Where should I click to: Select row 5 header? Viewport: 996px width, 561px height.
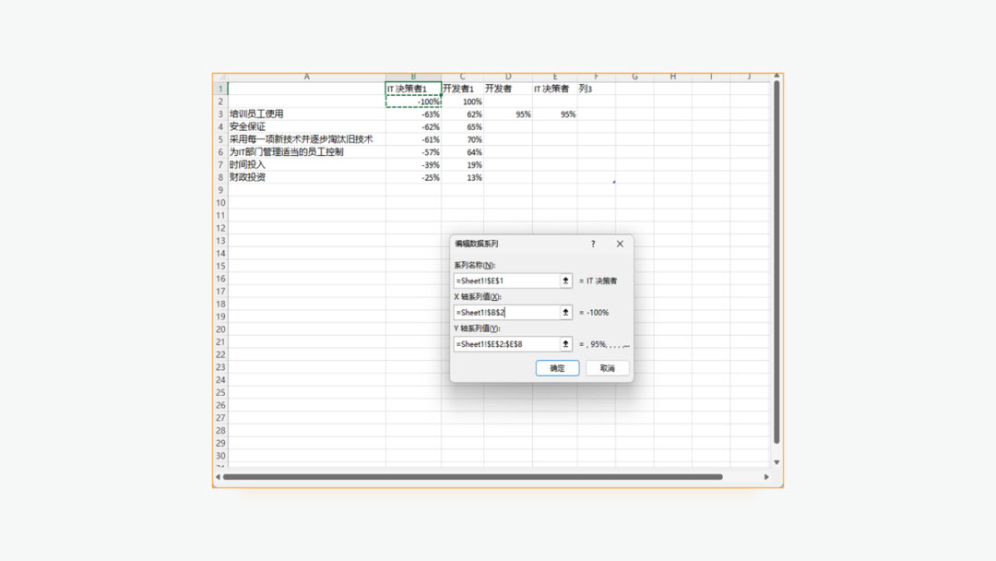pyautogui.click(x=220, y=139)
